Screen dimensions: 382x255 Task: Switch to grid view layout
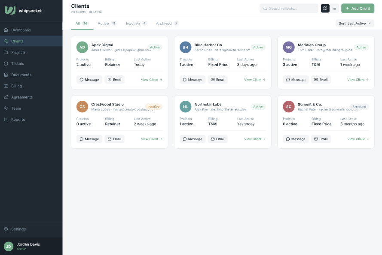click(325, 8)
